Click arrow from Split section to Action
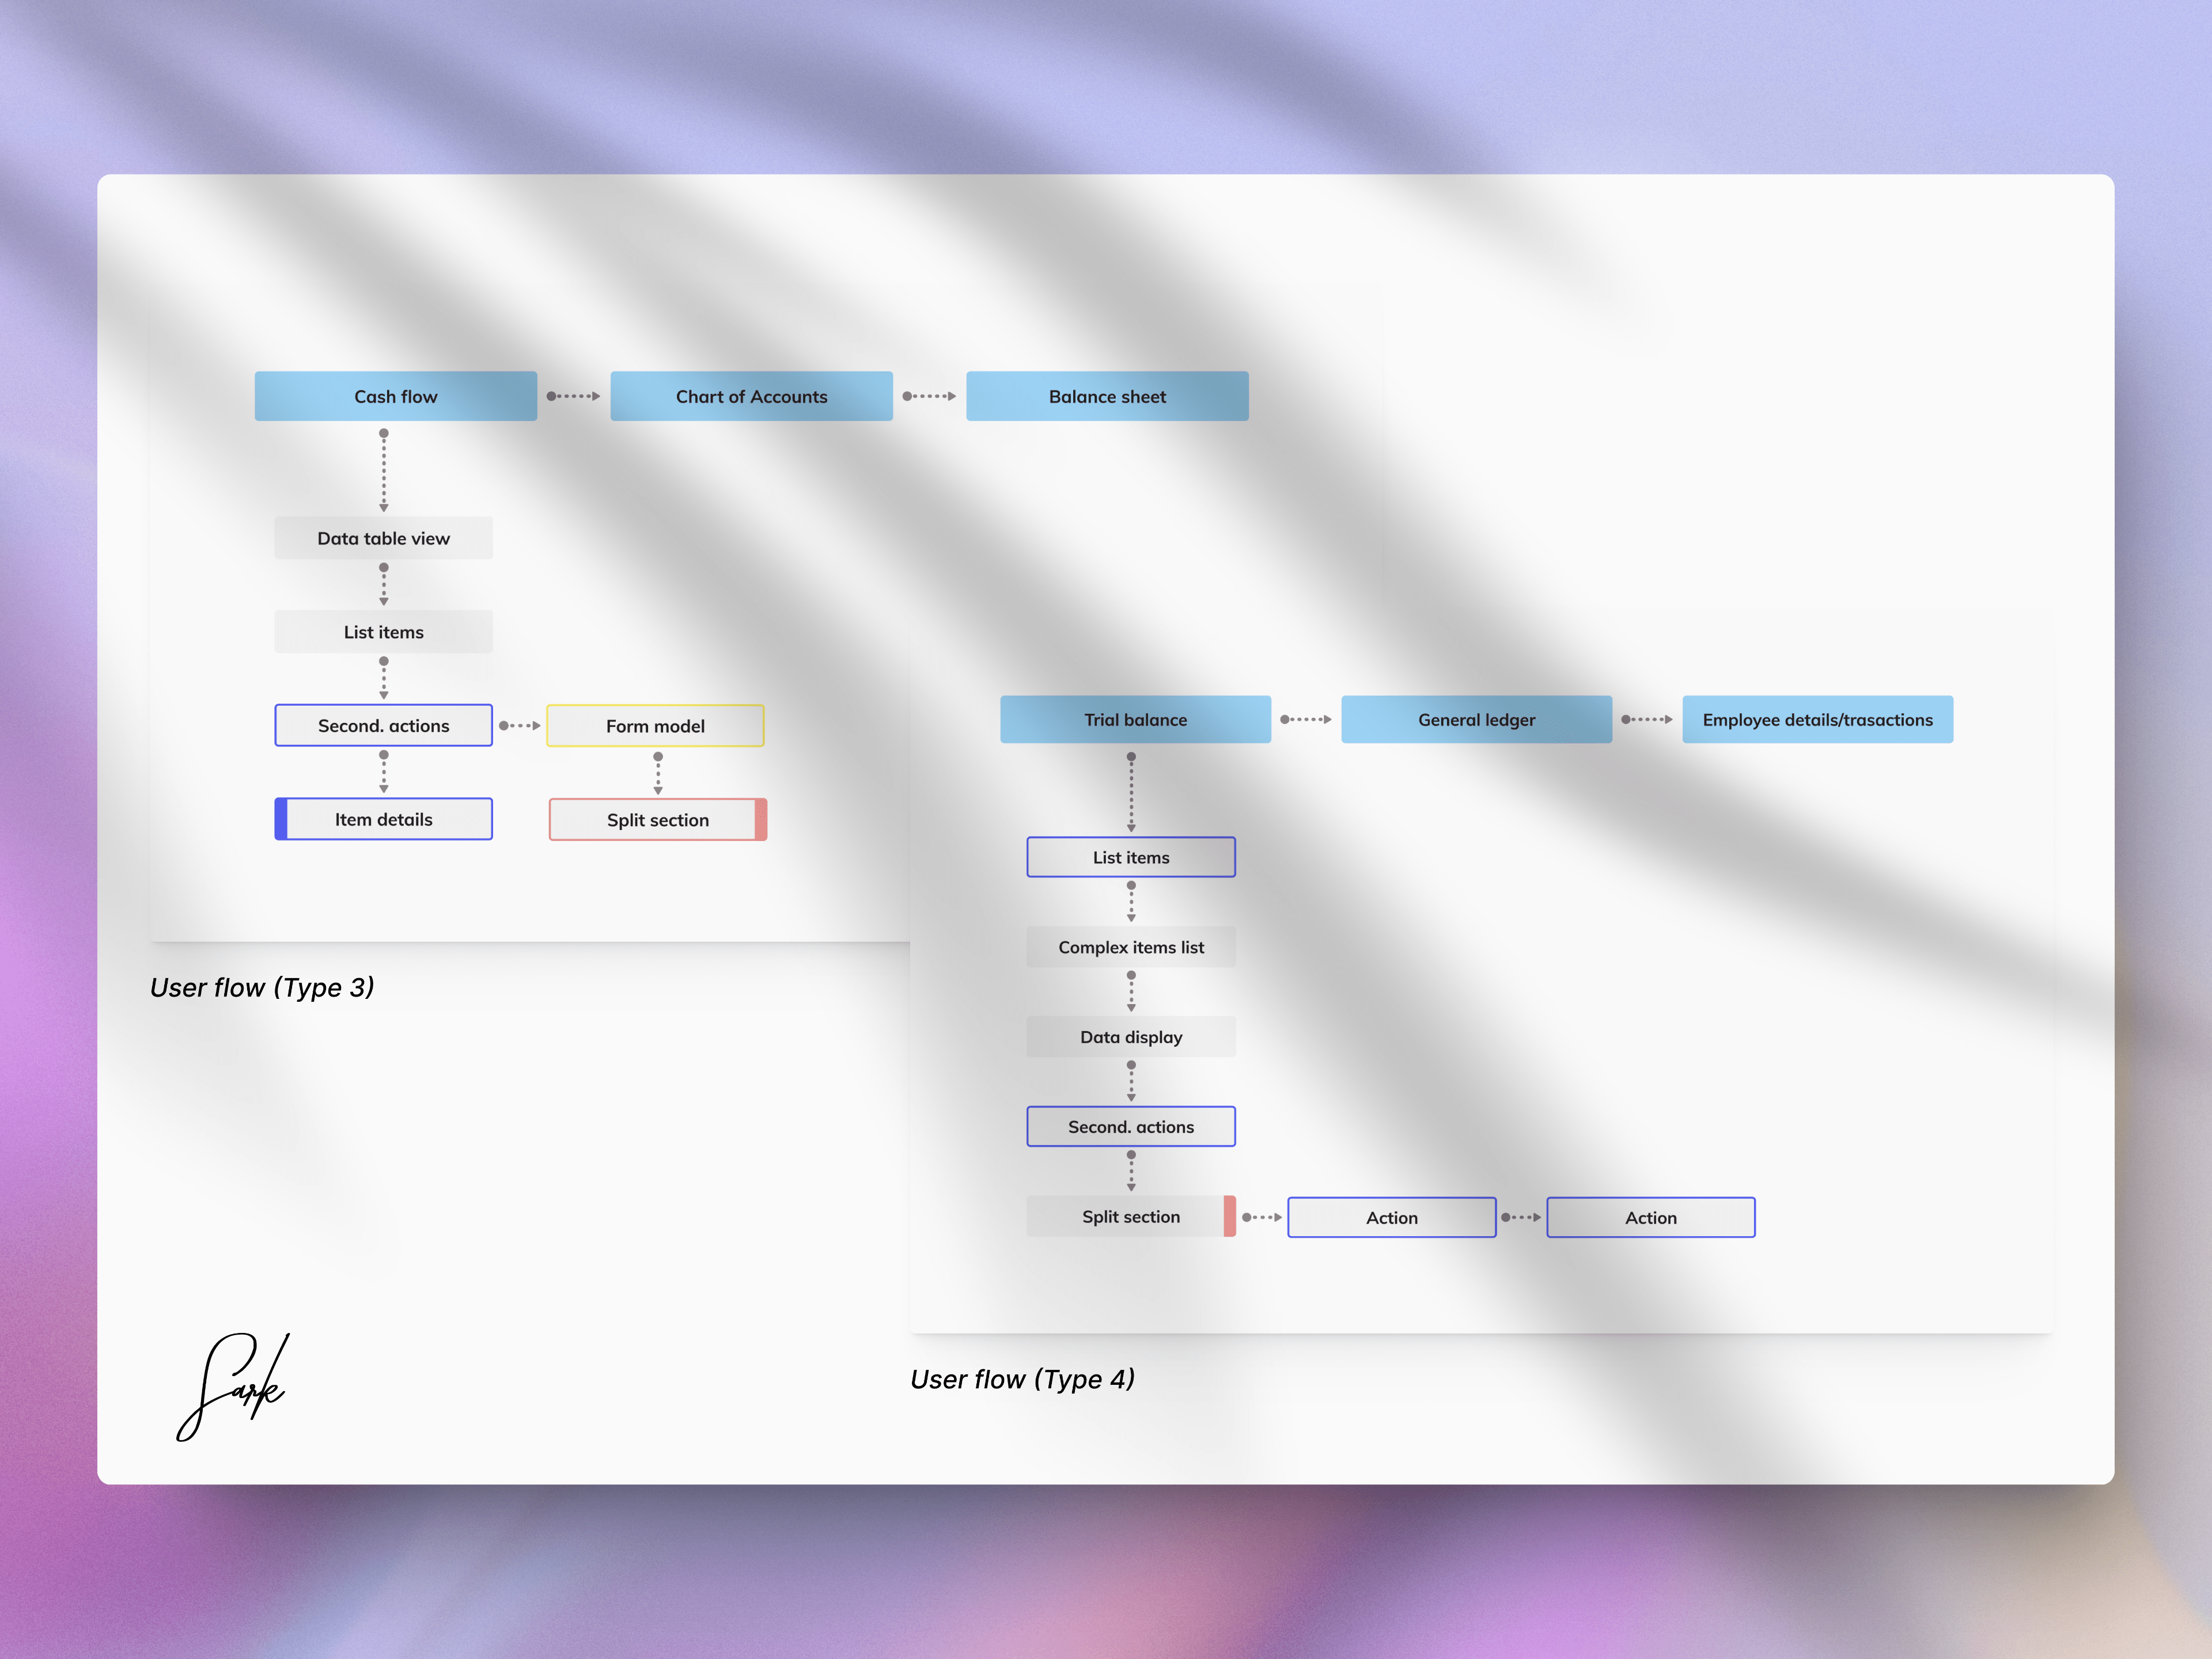The width and height of the screenshot is (2212, 1659). pos(1262,1217)
